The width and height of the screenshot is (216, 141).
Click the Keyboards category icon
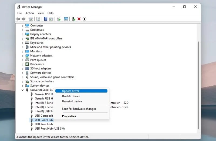pos(27,43)
